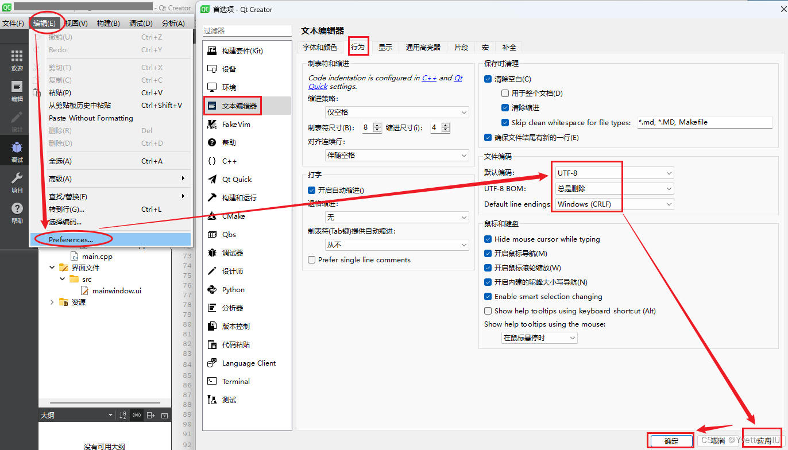
Task: Click Preferences... in the Edit menu
Action: [x=110, y=239]
